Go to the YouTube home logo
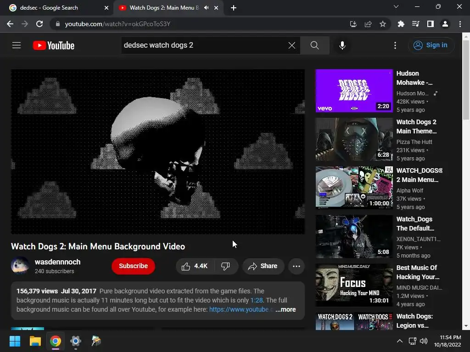 [54, 45]
